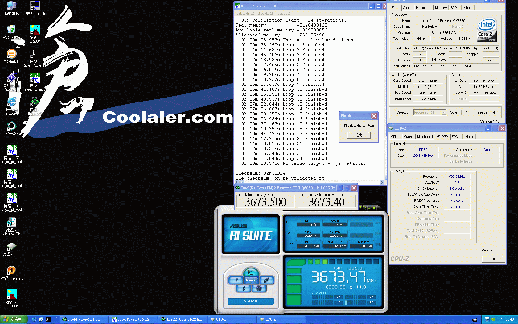Click the AI Gear shifter icon in AI Suite
518x324 pixels.
(236, 280)
